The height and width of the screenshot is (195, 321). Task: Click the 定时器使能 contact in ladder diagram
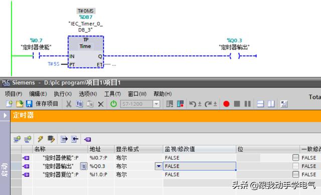click(x=36, y=55)
